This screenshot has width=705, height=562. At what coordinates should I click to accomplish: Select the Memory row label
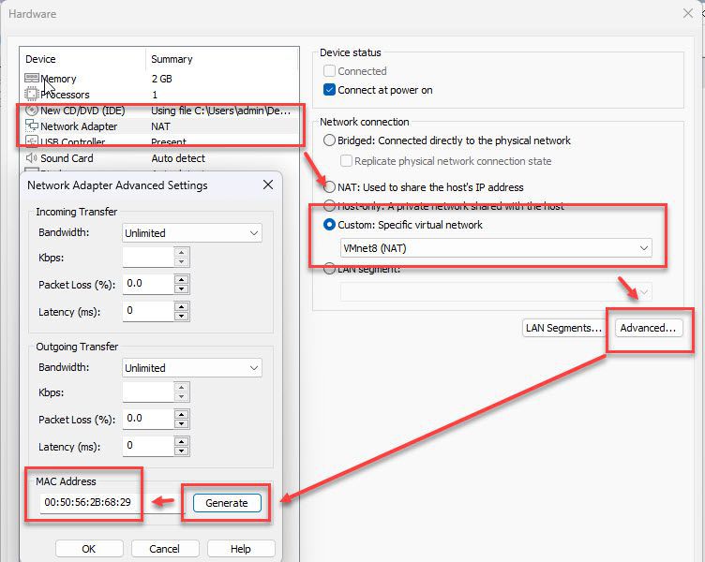pyautogui.click(x=58, y=79)
